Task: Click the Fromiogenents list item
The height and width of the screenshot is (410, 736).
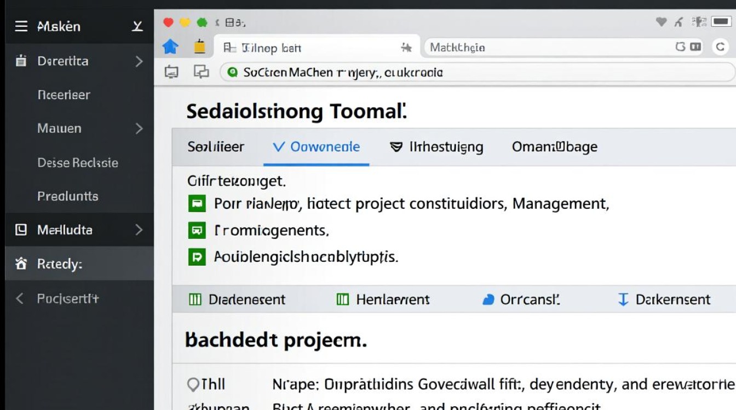Action: point(272,231)
